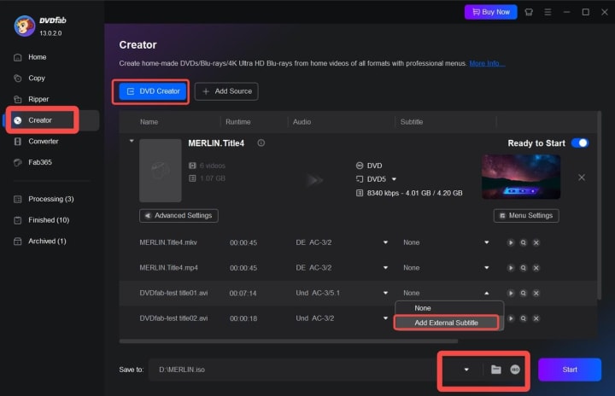The image size is (615, 396).
Task: Click the search icon for DVDfab-test title02.avi
Action: coord(524,318)
